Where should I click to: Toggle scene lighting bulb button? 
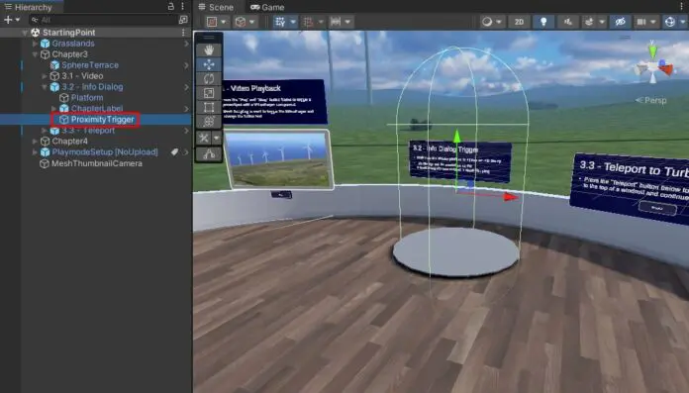543,22
